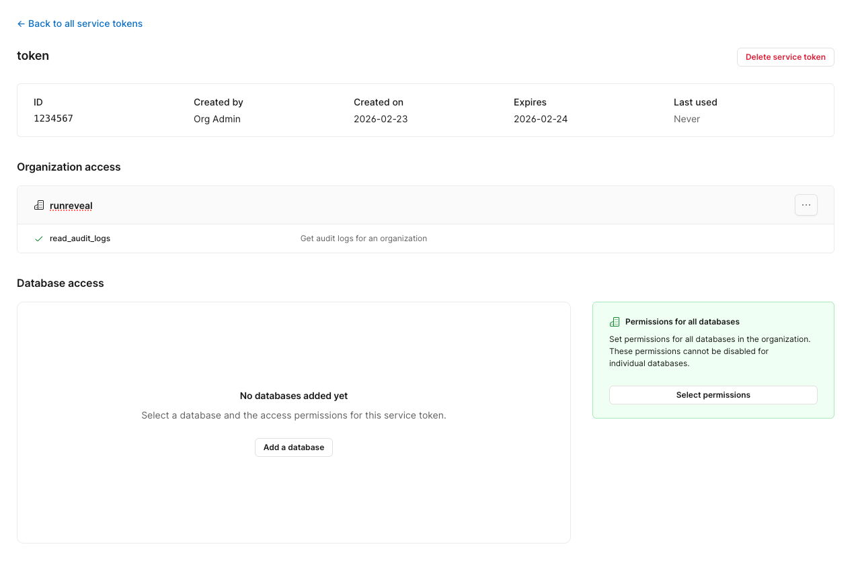Add a database to this token
The width and height of the screenshot is (858, 563).
coord(293,447)
